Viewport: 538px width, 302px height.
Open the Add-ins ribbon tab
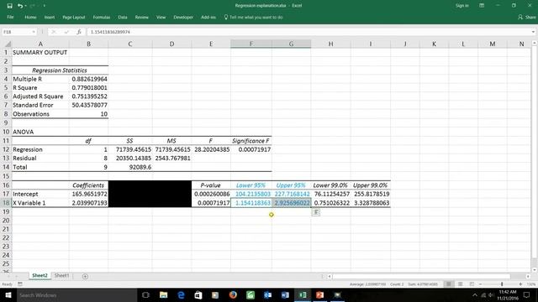coord(208,17)
